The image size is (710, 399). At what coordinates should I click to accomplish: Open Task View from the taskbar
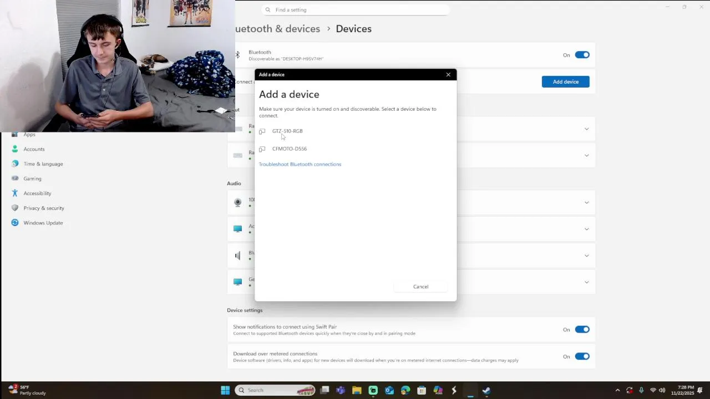[x=324, y=390]
